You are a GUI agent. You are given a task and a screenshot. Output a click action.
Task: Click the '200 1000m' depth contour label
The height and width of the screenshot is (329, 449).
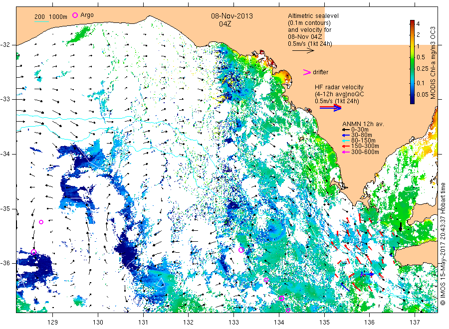pyautogui.click(x=51, y=17)
